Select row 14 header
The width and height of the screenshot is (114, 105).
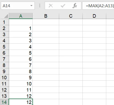pos(4,102)
